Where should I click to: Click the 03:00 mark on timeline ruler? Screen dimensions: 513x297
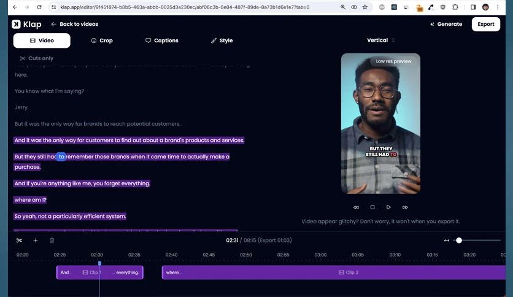(x=320, y=255)
